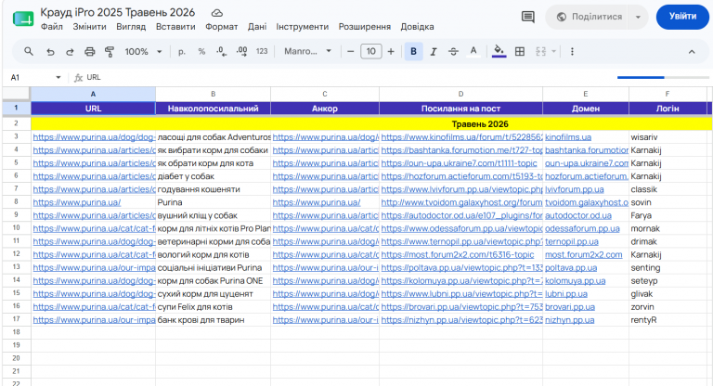Open the Дані menu

[257, 27]
